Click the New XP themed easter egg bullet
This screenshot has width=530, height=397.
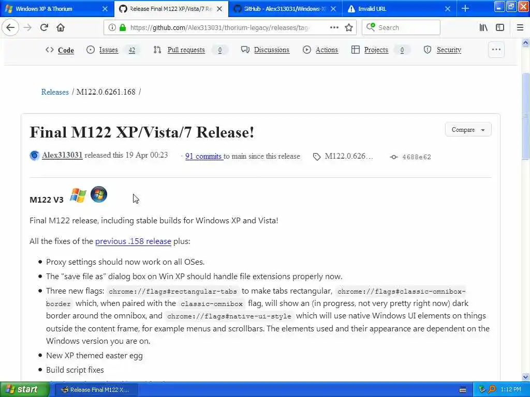[94, 355]
